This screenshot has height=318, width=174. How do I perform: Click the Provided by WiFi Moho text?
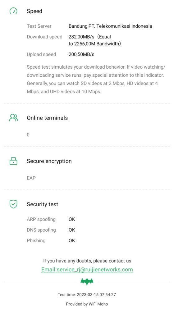coord(87,304)
